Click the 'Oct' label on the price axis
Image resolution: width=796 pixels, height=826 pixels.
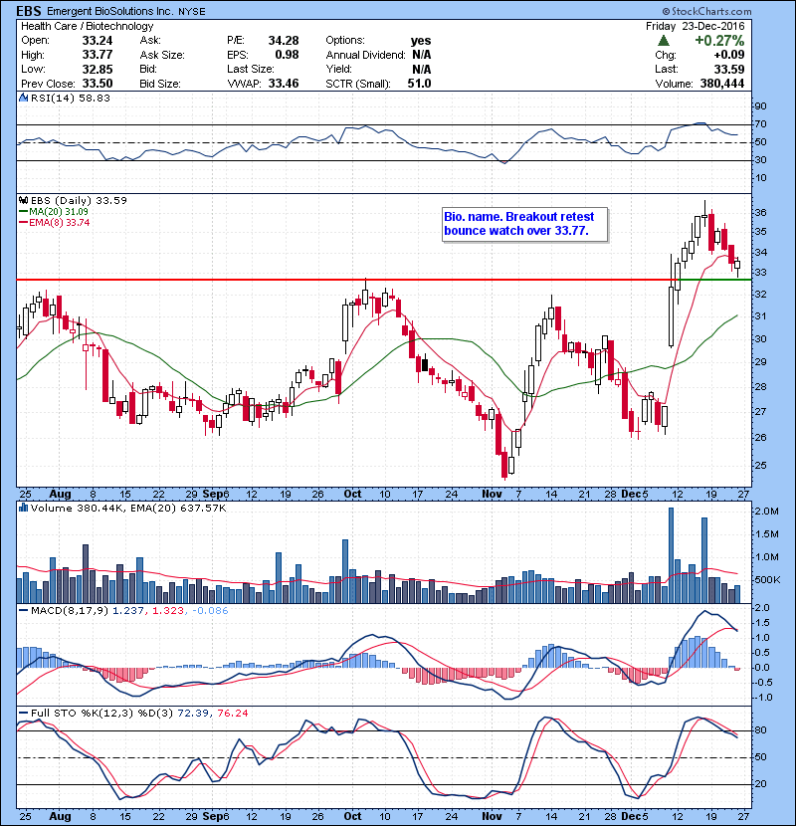352,494
